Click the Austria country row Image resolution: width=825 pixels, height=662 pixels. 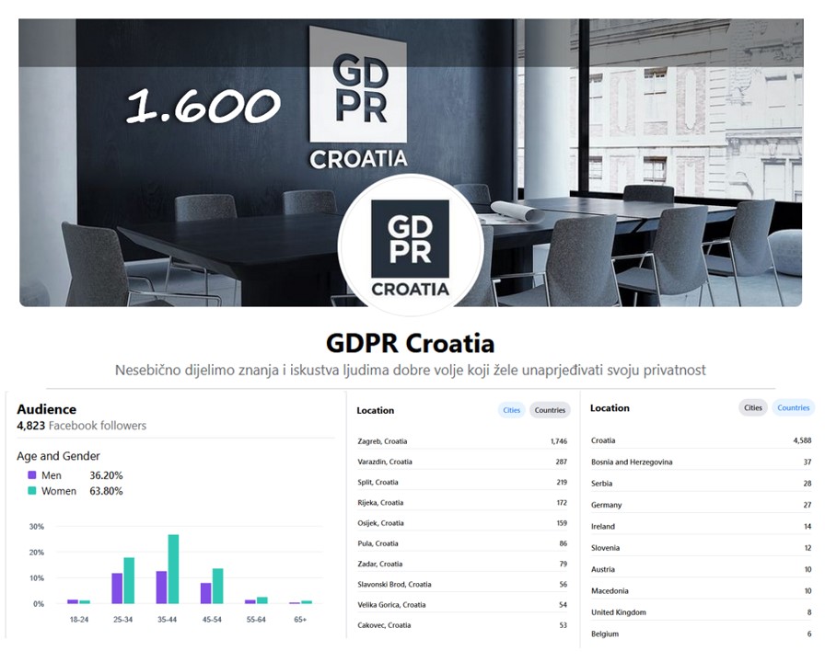(x=702, y=569)
